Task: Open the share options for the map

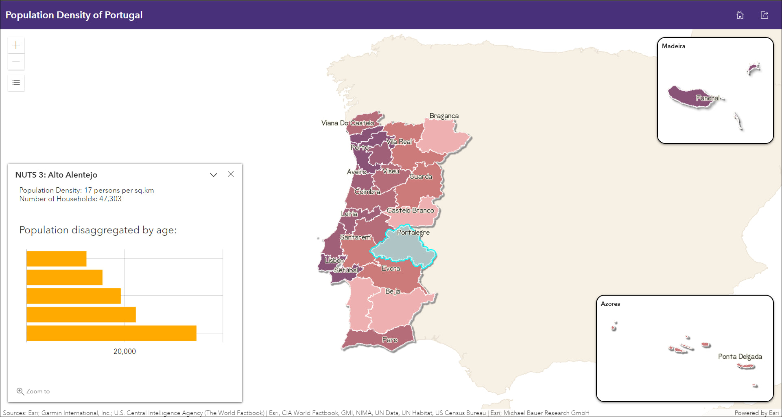Action: tap(765, 15)
